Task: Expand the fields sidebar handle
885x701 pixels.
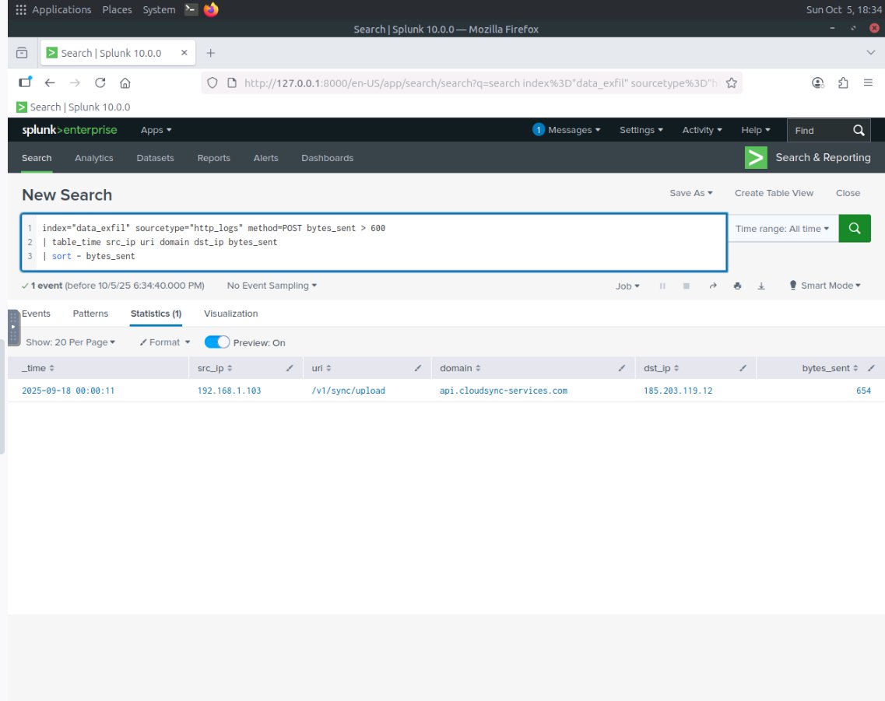Action: pyautogui.click(x=13, y=327)
